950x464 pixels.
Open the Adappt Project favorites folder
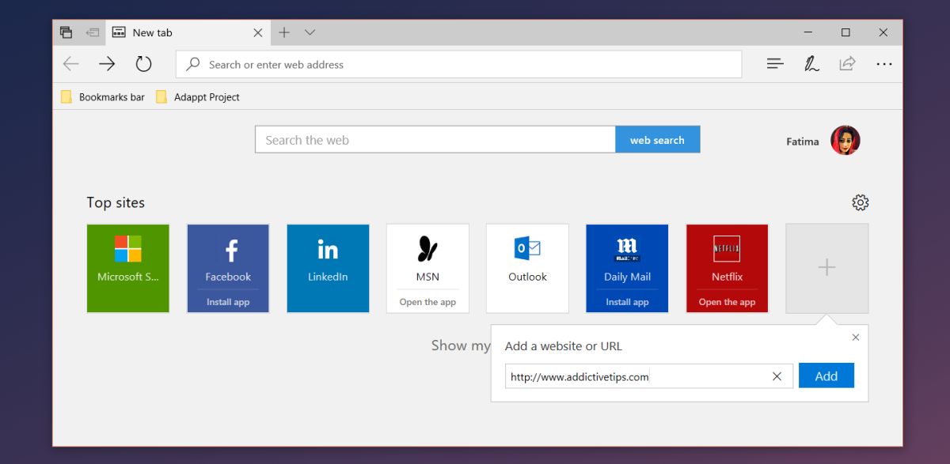click(198, 97)
